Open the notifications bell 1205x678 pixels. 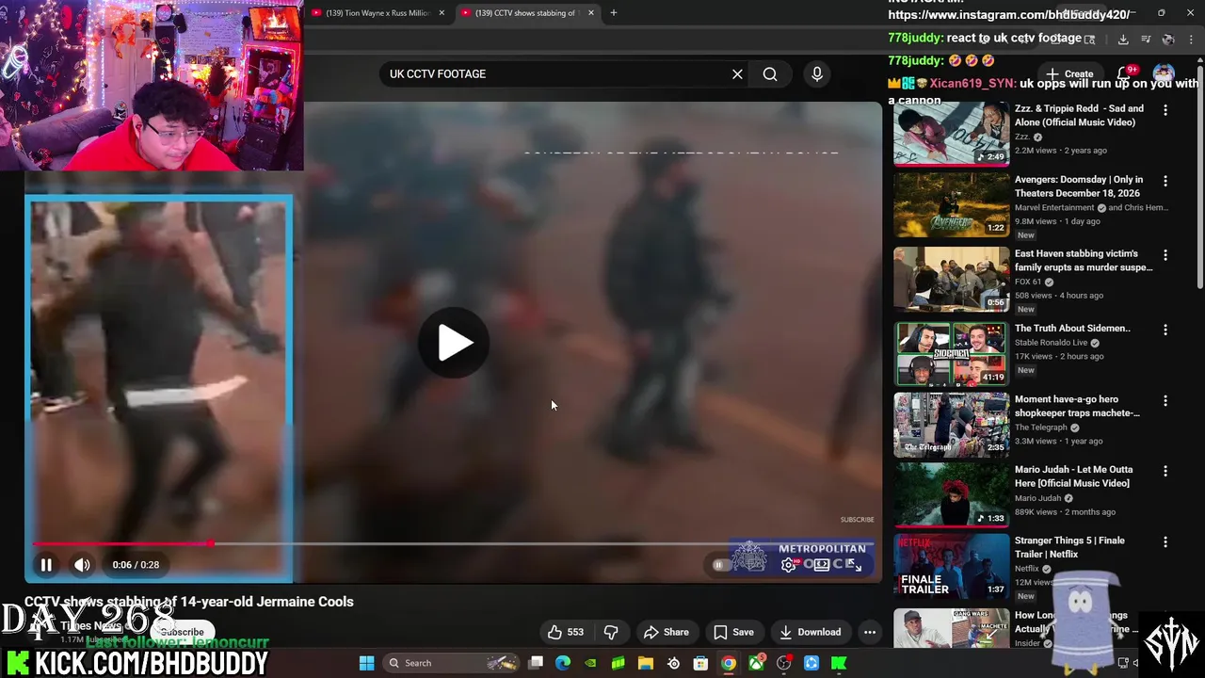(x=1124, y=73)
